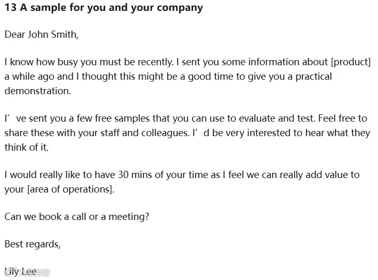Click the words 'think of it.'
This screenshot has height=280, width=378.
click(26, 147)
